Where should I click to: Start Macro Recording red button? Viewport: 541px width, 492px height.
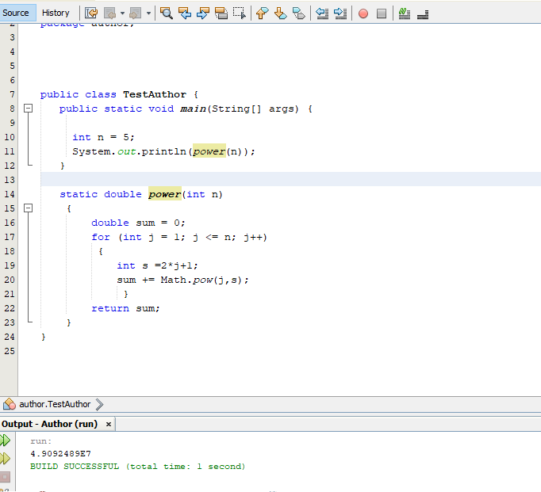363,13
